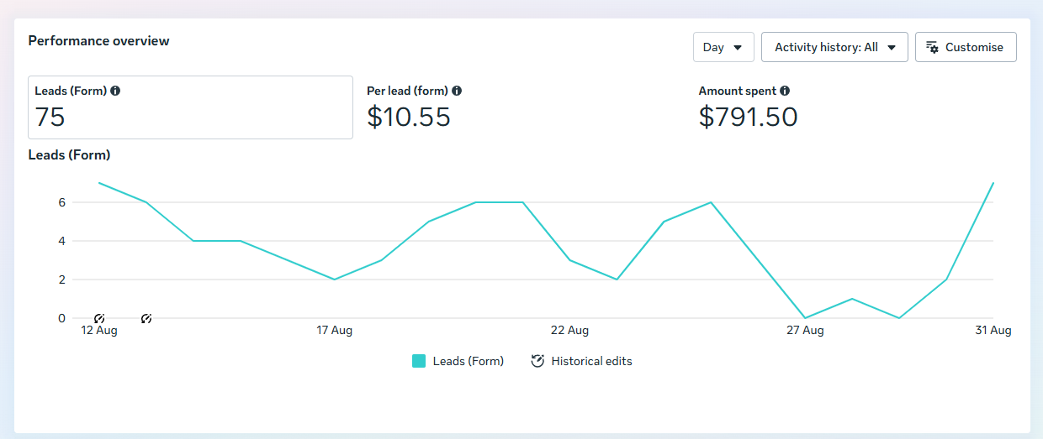The image size is (1043, 439).
Task: Click the 31 Aug axis label
Action: coord(993,331)
